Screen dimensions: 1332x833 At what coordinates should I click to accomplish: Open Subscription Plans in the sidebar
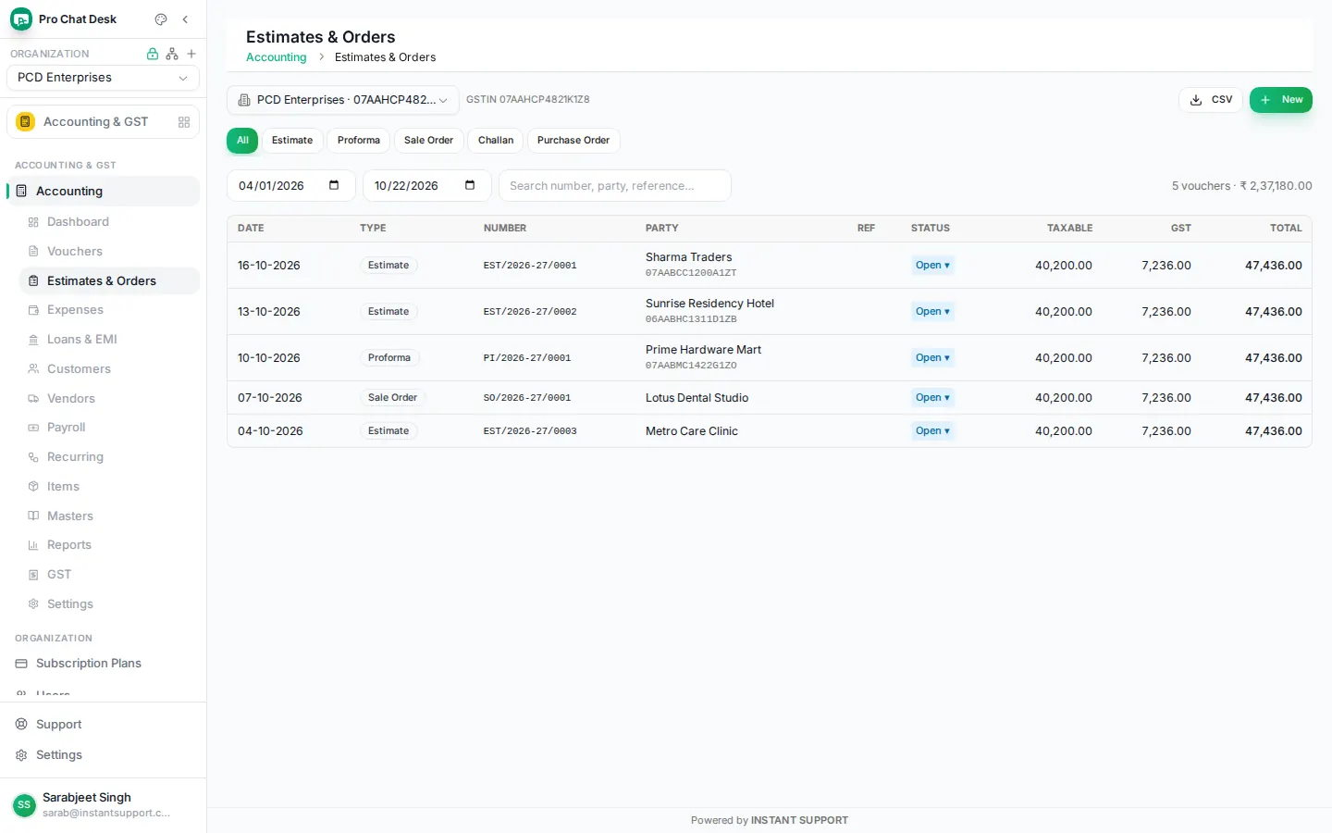tap(103, 664)
